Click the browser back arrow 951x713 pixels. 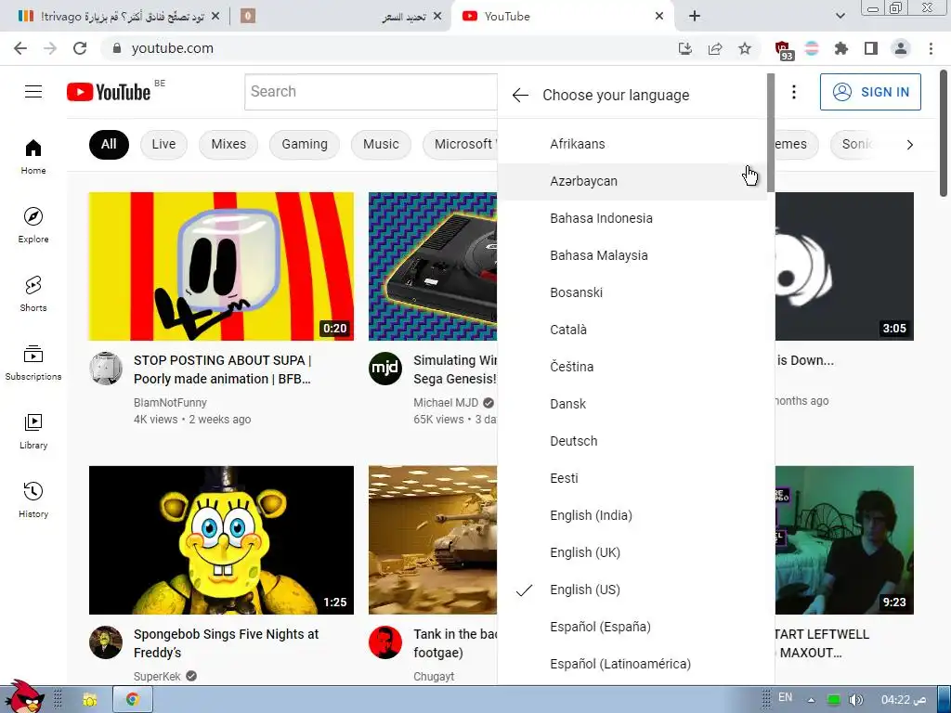tap(20, 48)
